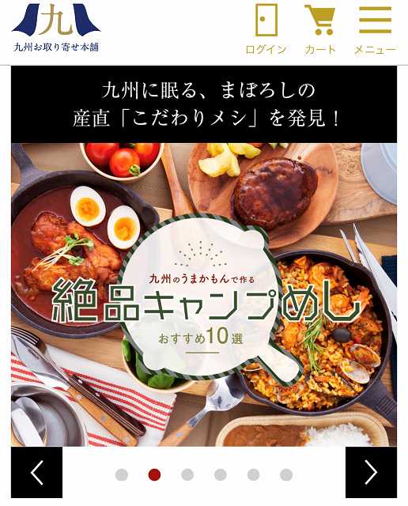
Task: Click the 九州お取り寄せ本舗 logo
Action: pyautogui.click(x=56, y=27)
